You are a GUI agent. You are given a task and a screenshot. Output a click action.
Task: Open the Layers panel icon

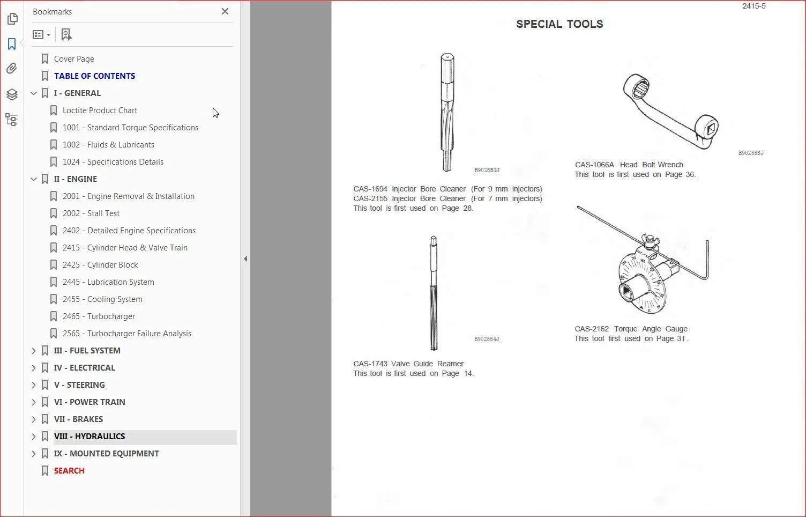tap(12, 94)
